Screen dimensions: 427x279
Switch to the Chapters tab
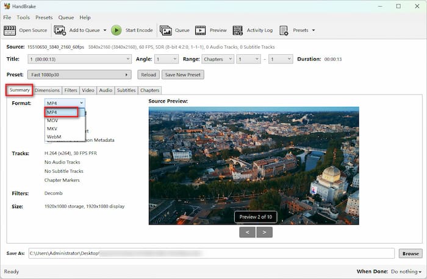click(x=150, y=90)
